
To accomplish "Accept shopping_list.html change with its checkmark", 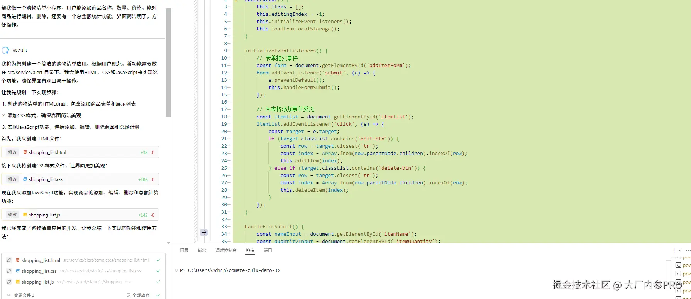I will (x=158, y=260).
